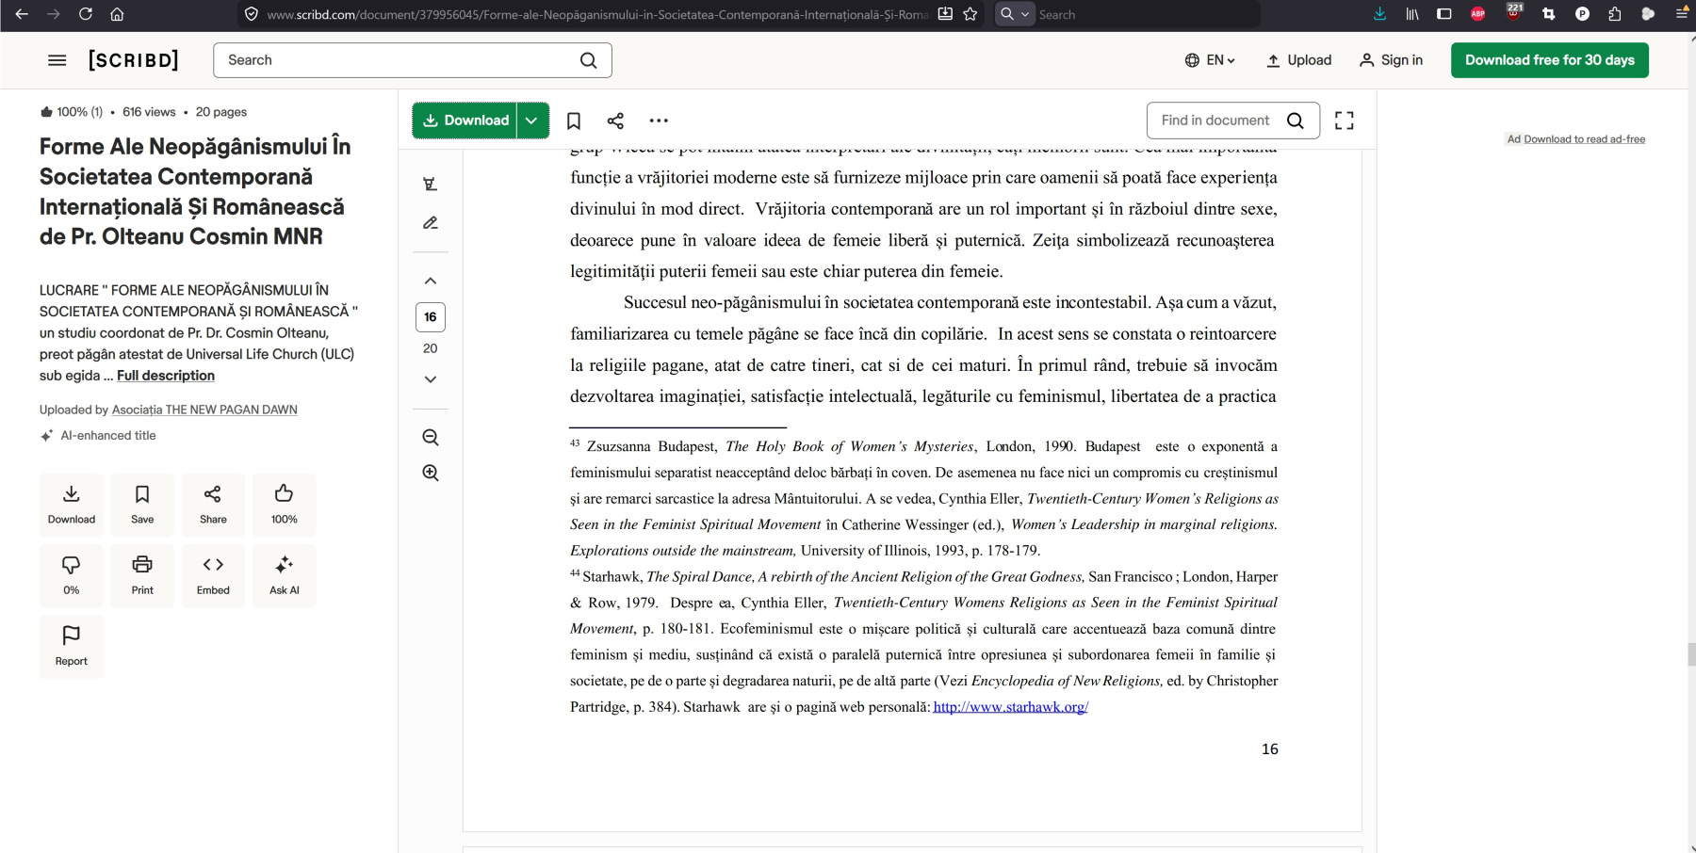The width and height of the screenshot is (1696, 853).
Task: Click the bookmark icon beside Download button
Action: coord(573,121)
